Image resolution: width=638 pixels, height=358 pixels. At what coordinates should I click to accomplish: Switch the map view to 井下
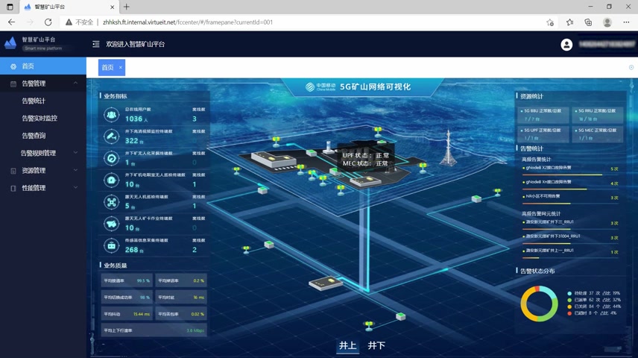pyautogui.click(x=376, y=345)
